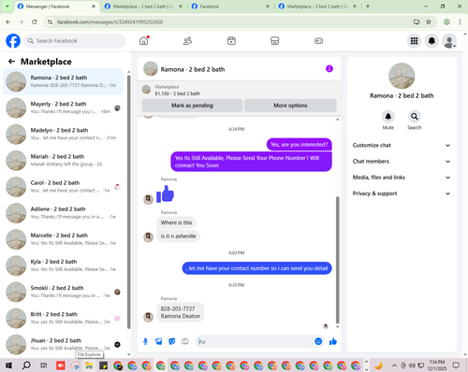Open Jhuan - 2 bed 2 bath chat

pyautogui.click(x=63, y=344)
